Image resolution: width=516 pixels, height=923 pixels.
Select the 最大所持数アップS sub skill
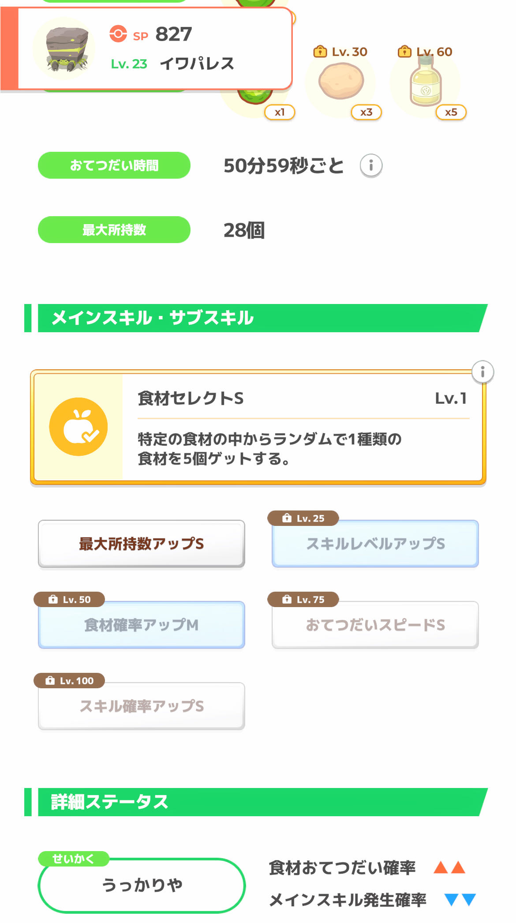[142, 544]
